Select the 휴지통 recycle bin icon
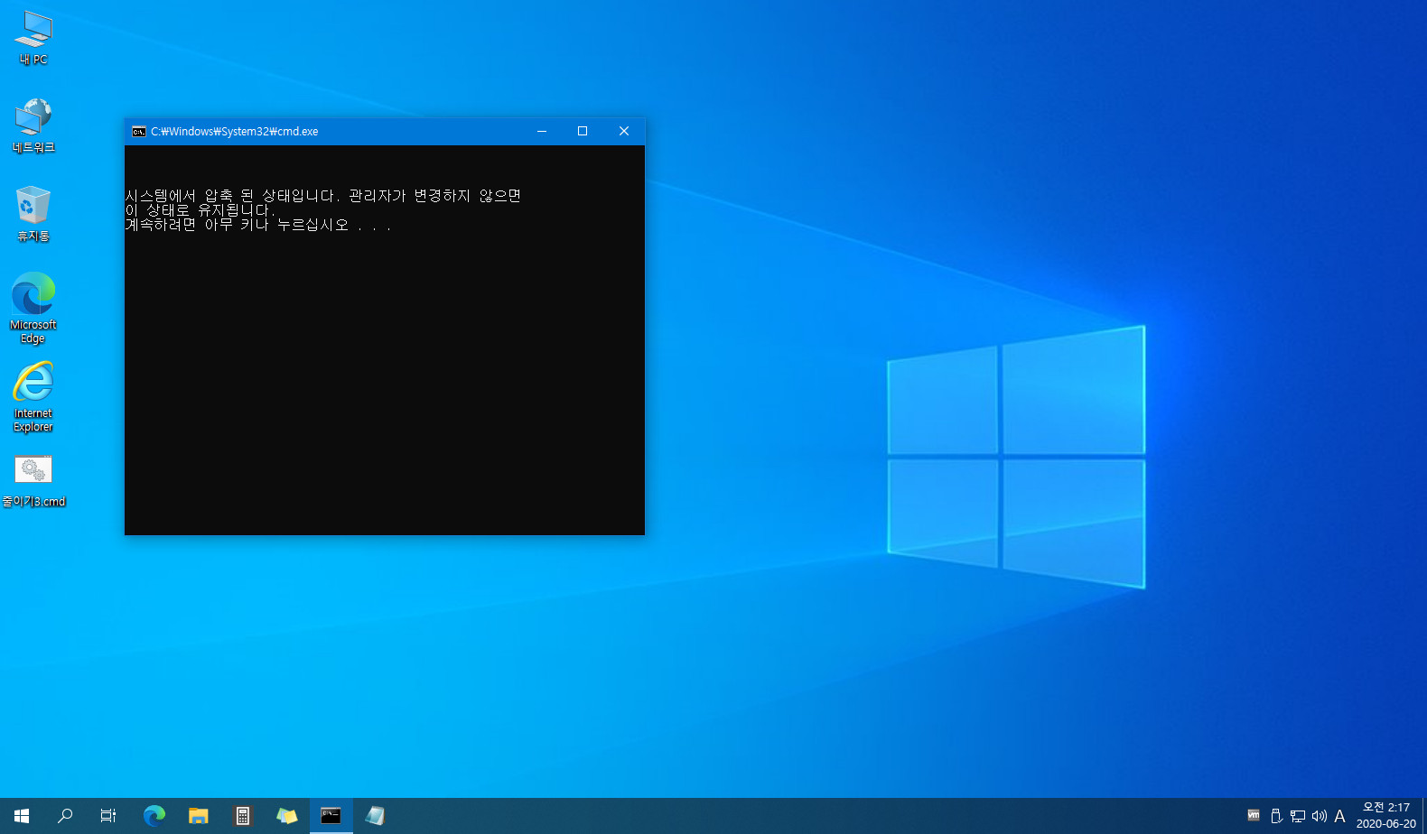Screen dimensions: 1427x834 click(x=33, y=214)
